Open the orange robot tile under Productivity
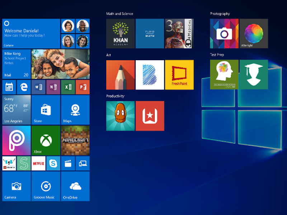 tap(121, 116)
